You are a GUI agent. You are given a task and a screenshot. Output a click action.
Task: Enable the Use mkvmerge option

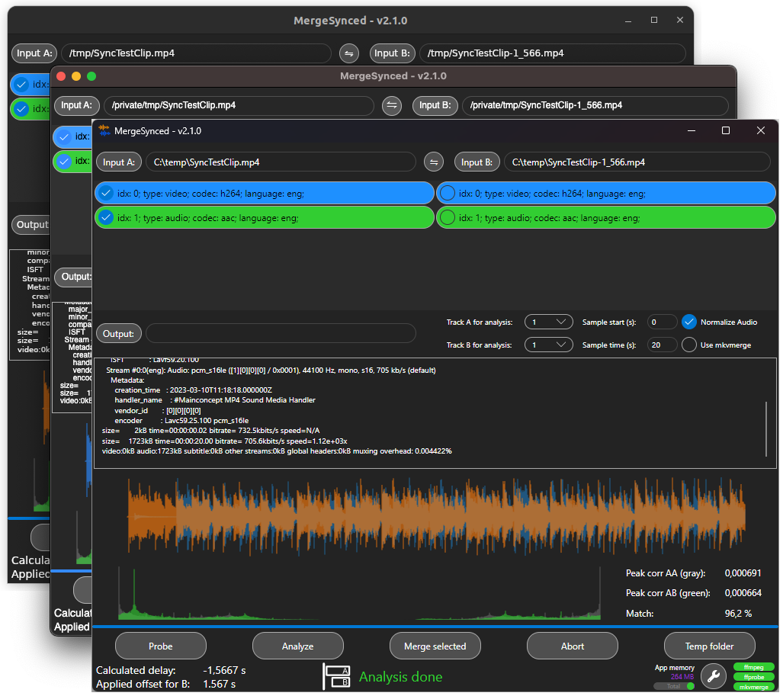(689, 345)
